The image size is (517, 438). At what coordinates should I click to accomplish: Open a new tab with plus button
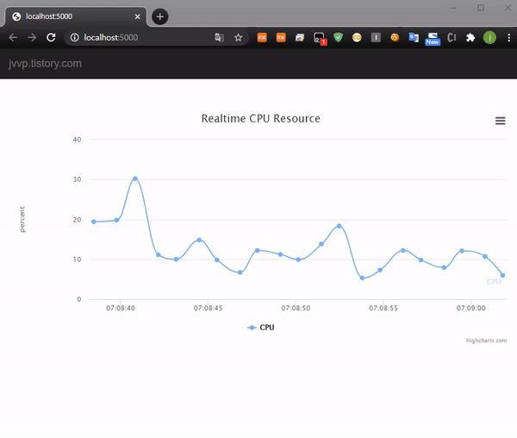(160, 16)
